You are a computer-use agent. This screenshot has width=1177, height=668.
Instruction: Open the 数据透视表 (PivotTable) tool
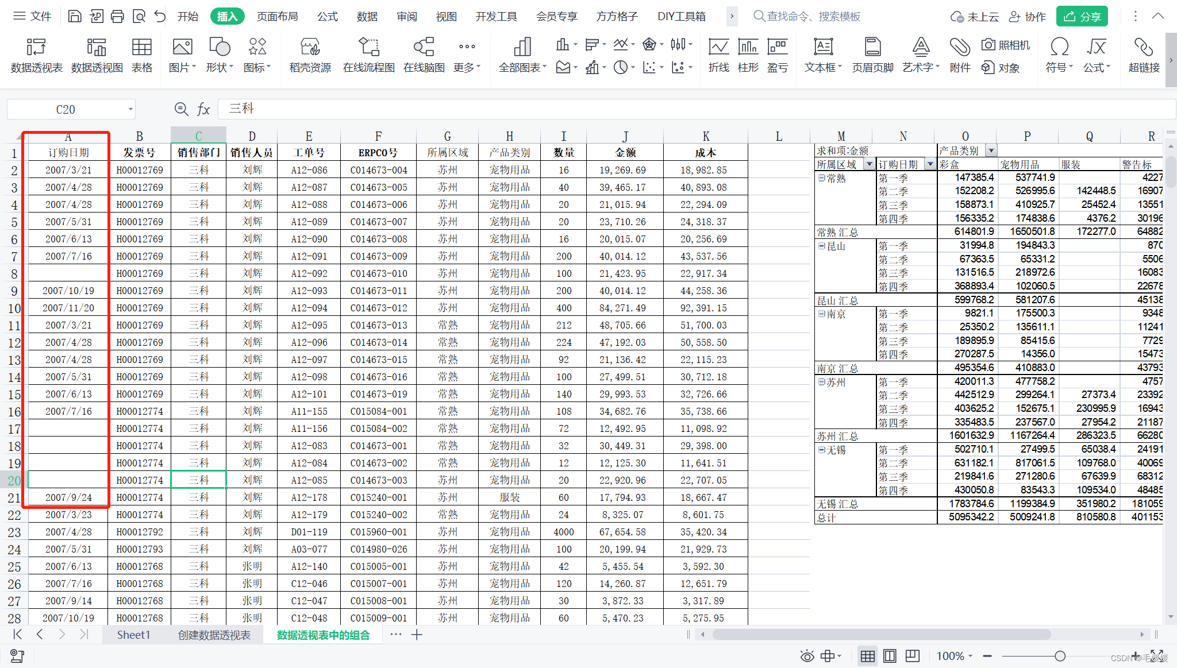(x=36, y=55)
